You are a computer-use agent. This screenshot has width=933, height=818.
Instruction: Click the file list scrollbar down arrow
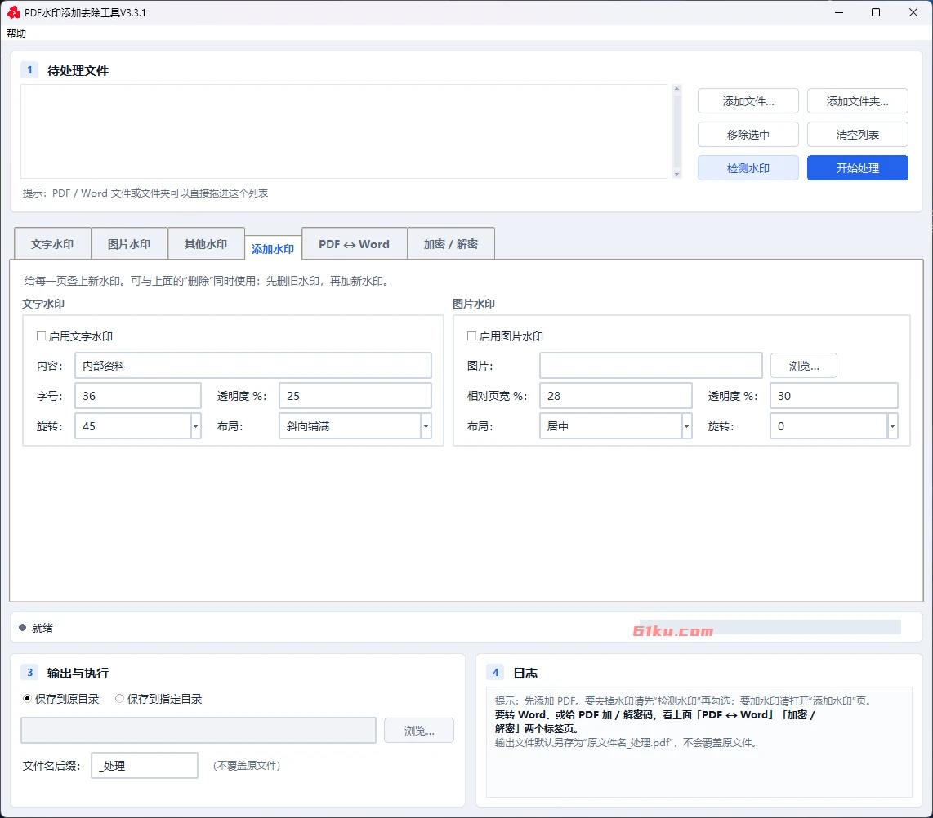tap(676, 174)
